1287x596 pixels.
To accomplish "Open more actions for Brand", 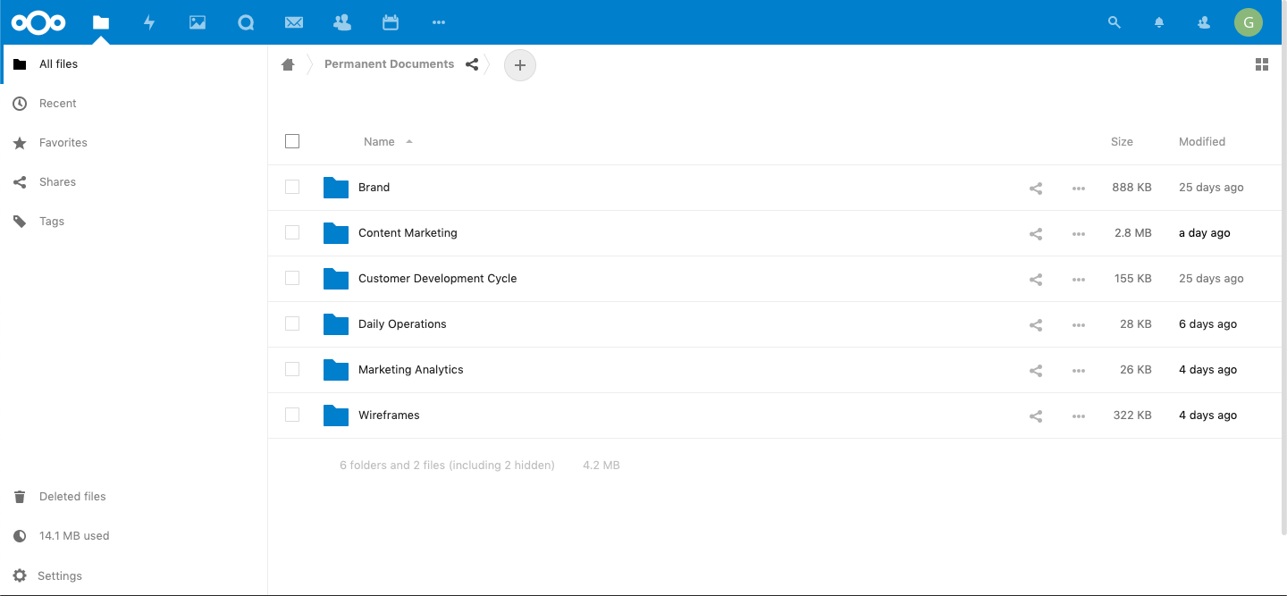I will point(1079,188).
